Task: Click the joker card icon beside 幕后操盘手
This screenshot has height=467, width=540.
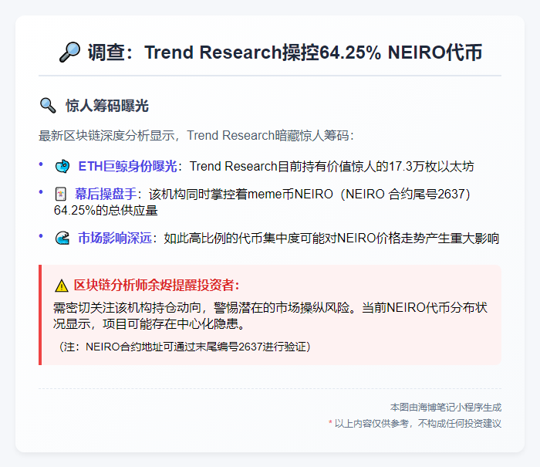Action: click(60, 193)
